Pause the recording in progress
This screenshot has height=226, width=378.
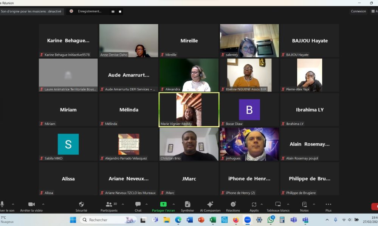coord(113,12)
